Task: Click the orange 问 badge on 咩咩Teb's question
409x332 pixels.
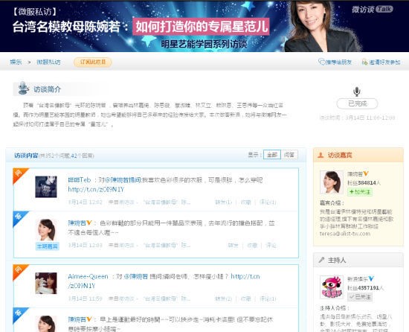Action: tap(19, 174)
